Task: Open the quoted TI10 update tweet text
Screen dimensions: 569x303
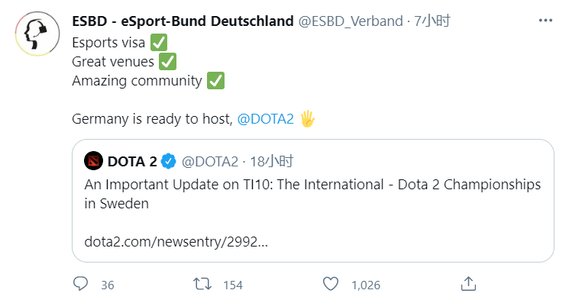Action: pyautogui.click(x=312, y=194)
